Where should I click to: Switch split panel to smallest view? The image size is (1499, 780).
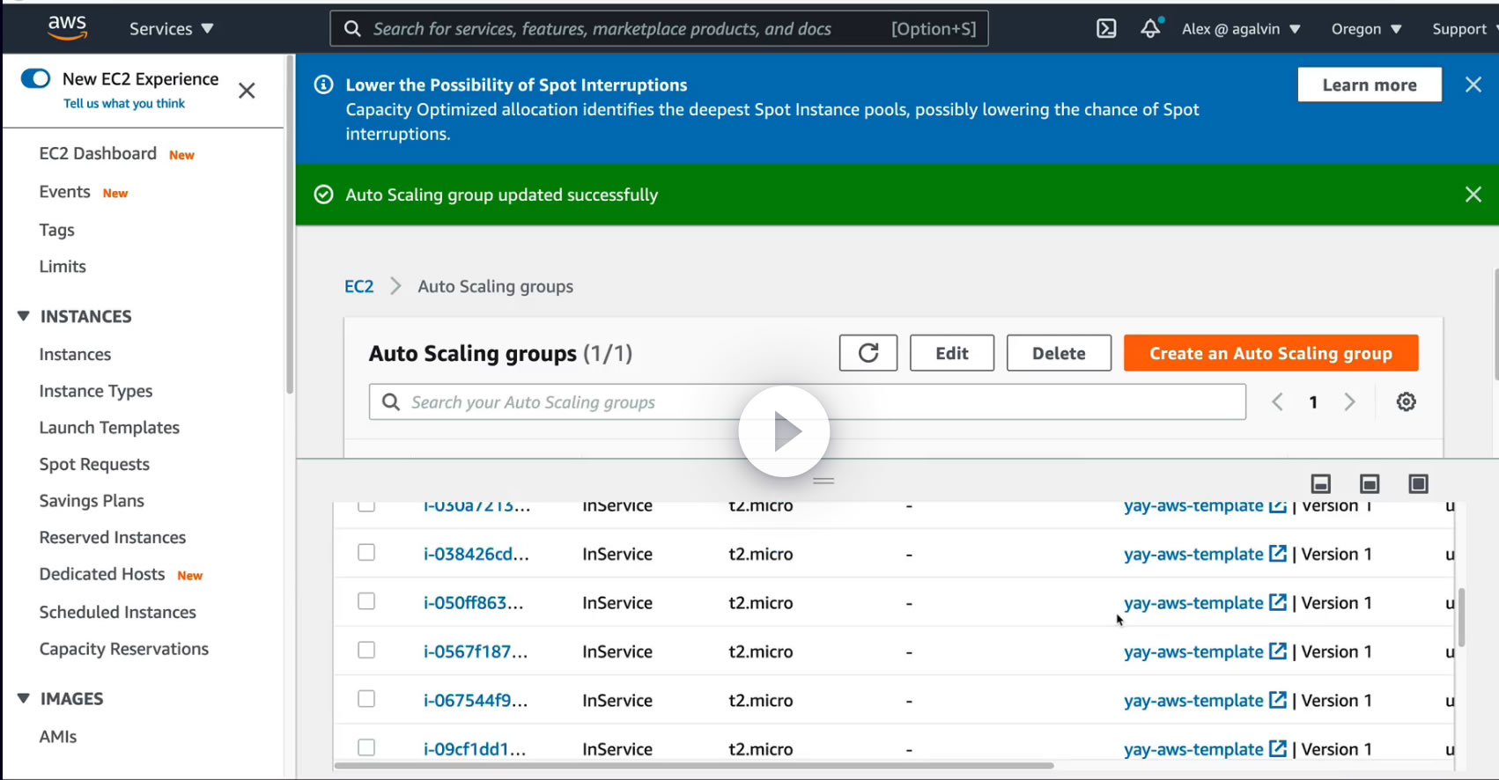pyautogui.click(x=1320, y=484)
